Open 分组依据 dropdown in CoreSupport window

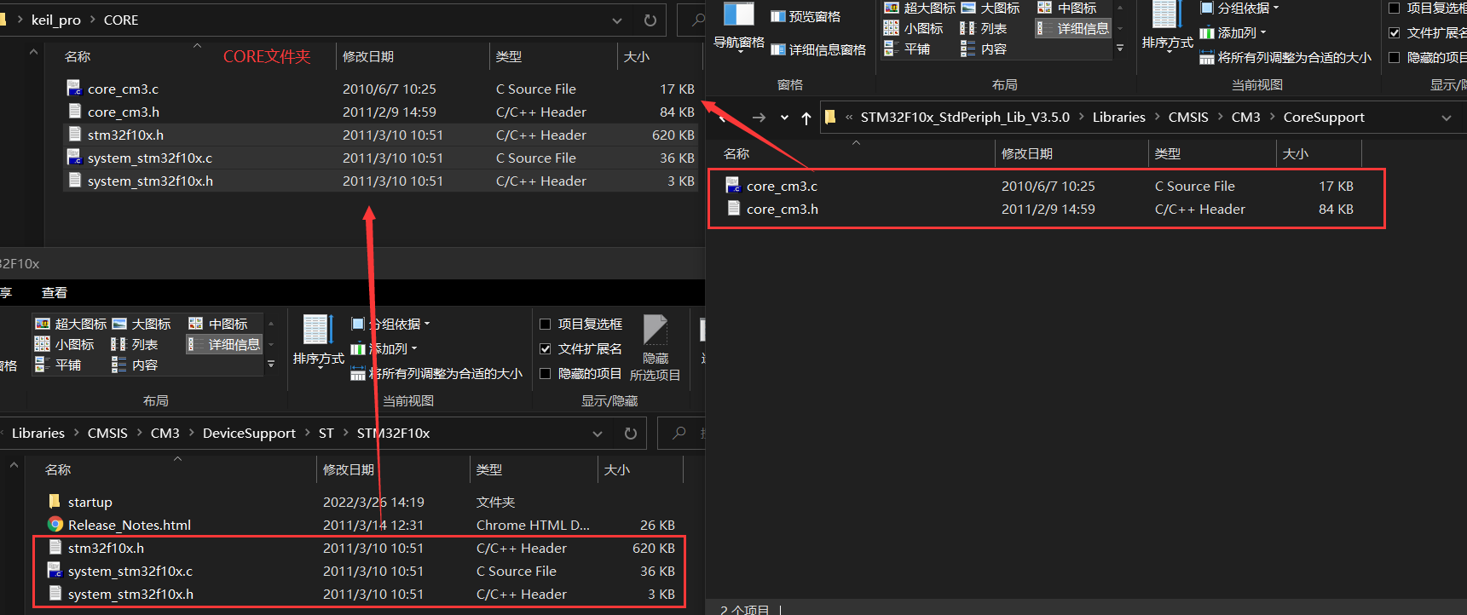click(x=1240, y=8)
